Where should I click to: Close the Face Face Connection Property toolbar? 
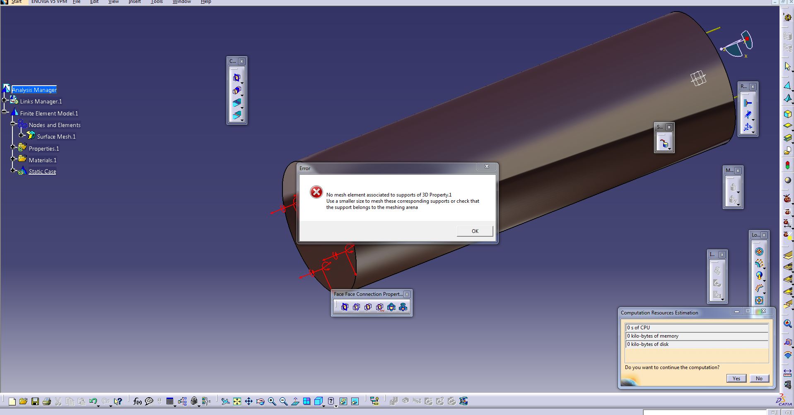(407, 294)
